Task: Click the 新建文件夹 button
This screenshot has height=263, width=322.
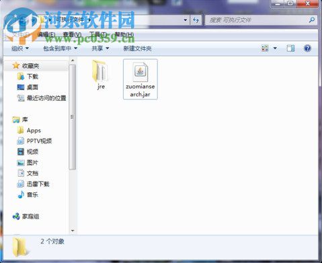Action: pos(137,48)
